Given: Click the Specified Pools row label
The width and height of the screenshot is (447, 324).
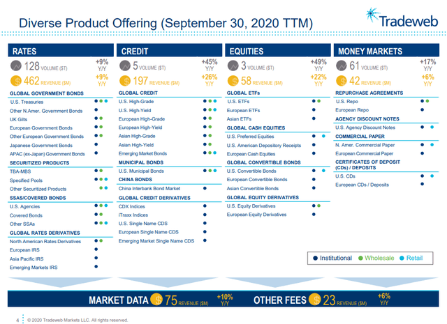Looking at the screenshot, I should tap(26, 180).
